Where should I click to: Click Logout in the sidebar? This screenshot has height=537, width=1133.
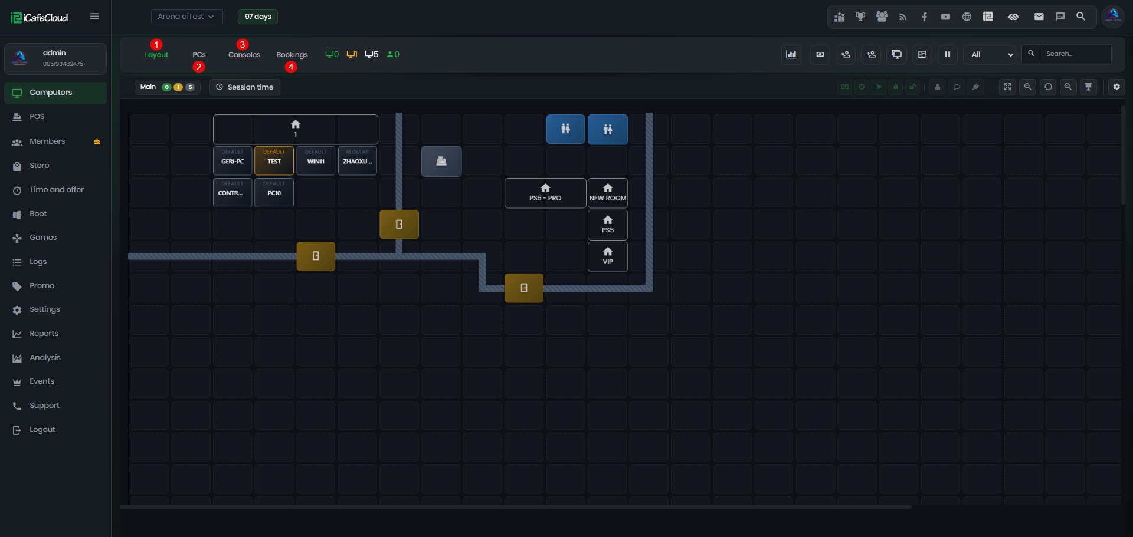tap(55, 430)
